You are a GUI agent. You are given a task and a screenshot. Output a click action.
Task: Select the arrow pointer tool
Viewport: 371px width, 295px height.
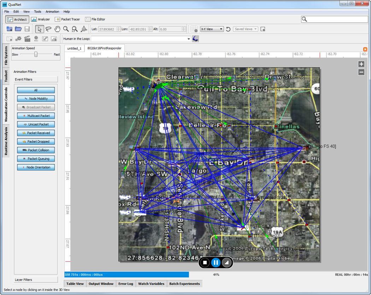[x=40, y=29]
